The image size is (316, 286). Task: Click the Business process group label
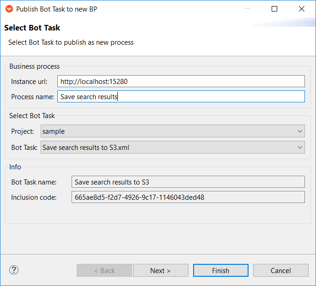click(x=35, y=66)
